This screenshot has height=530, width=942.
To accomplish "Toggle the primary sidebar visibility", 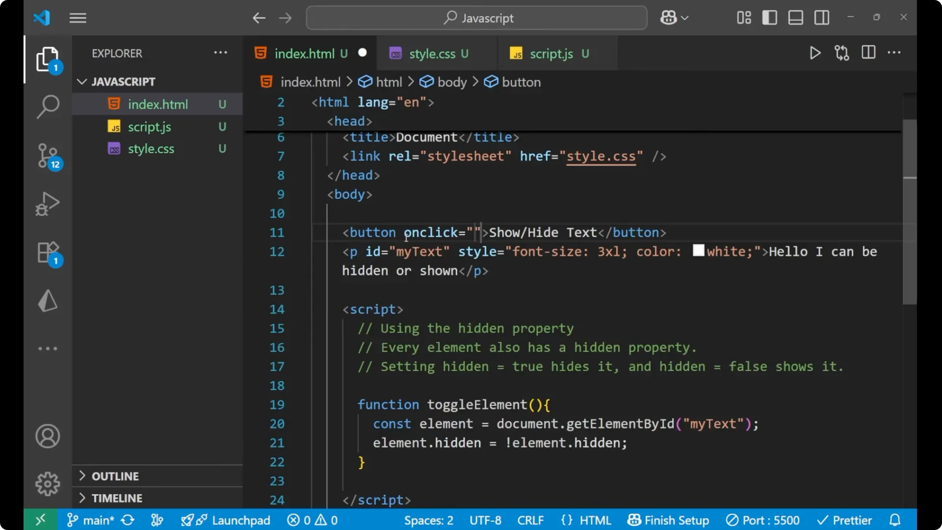I will [769, 18].
